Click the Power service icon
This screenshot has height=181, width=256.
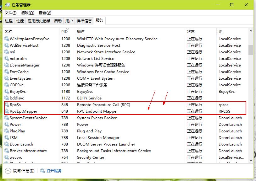click(7, 125)
